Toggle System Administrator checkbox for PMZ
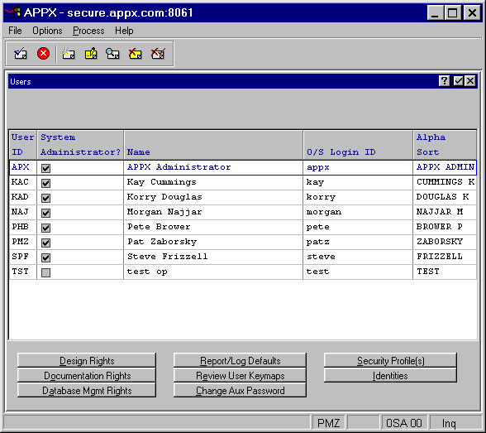 pos(46,243)
